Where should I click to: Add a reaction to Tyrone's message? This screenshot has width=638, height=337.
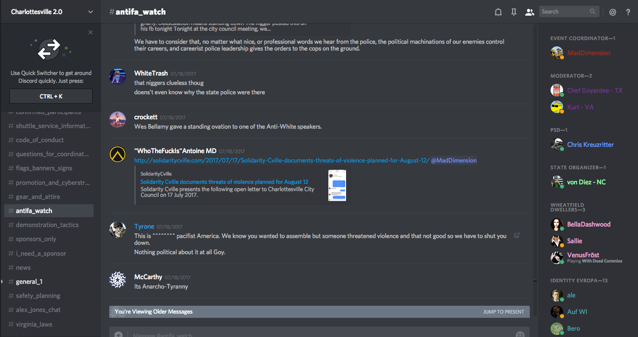tap(517, 235)
